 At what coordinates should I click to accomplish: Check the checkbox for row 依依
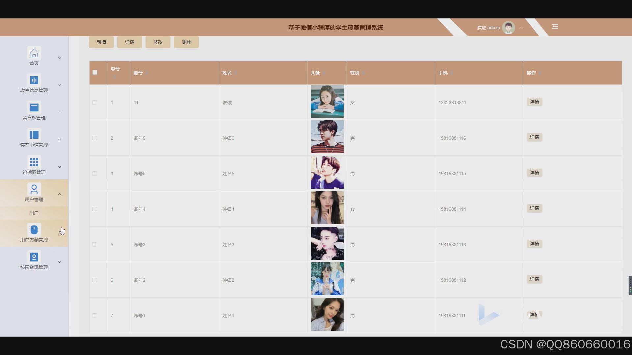tap(95, 103)
